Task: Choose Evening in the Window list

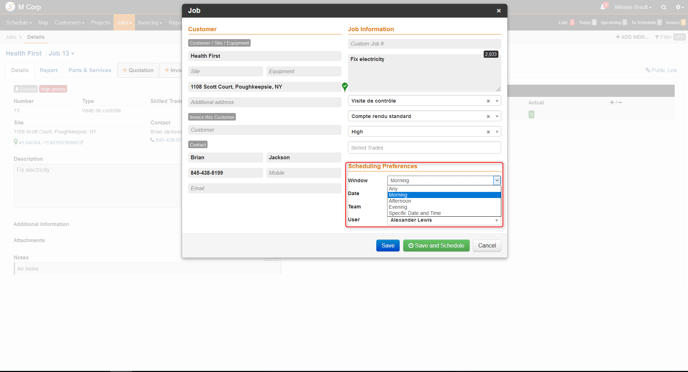Action: [x=444, y=207]
